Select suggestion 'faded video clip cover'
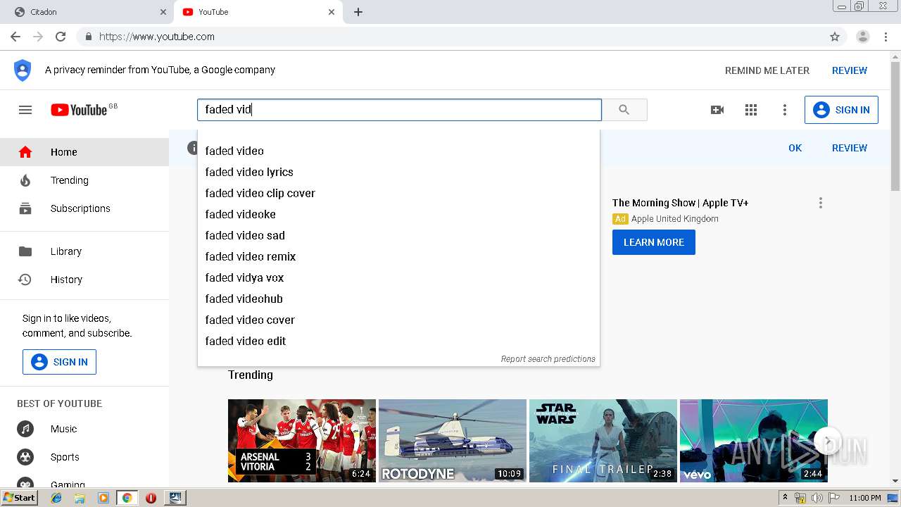 click(x=398, y=193)
